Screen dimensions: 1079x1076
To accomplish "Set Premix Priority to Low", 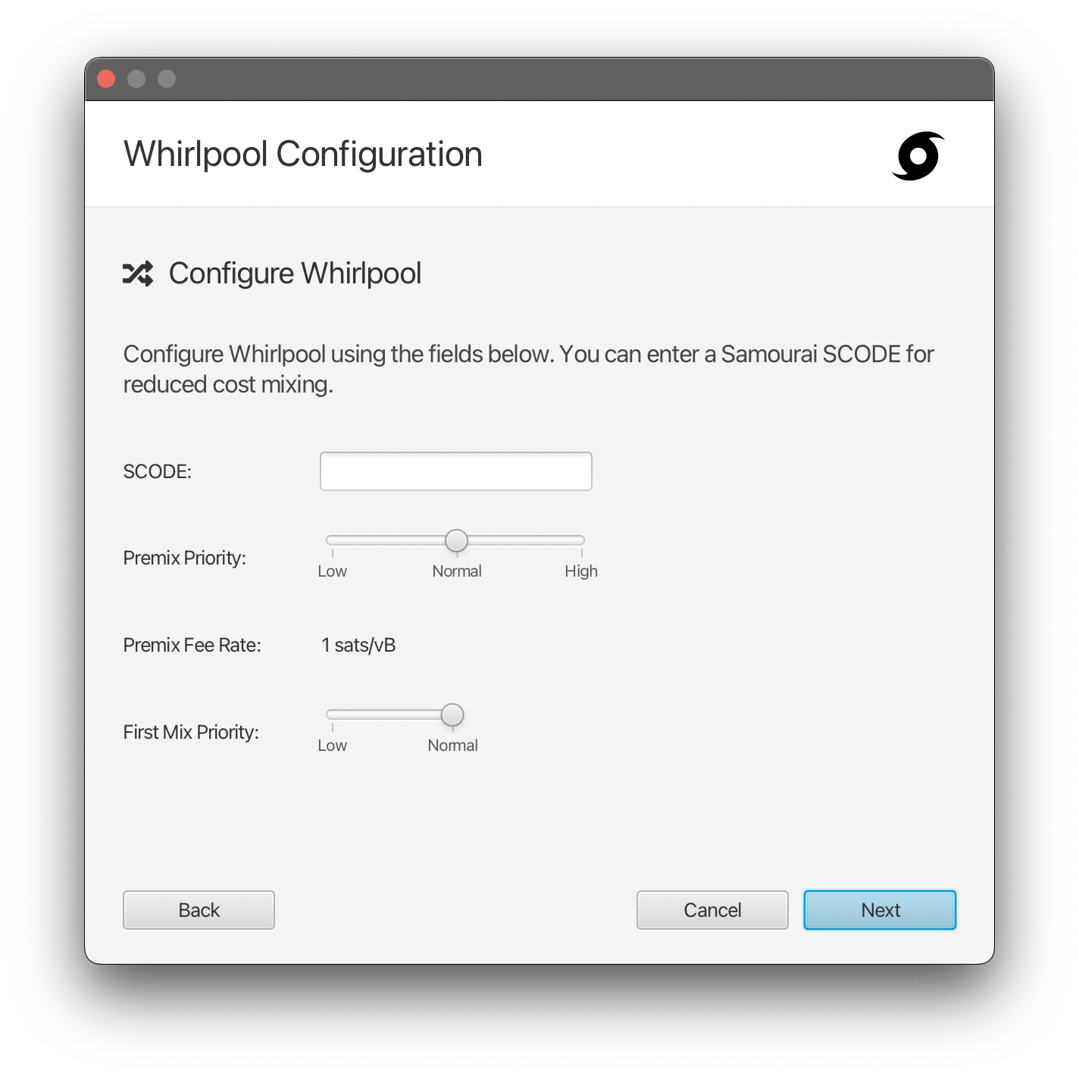I will (x=331, y=540).
